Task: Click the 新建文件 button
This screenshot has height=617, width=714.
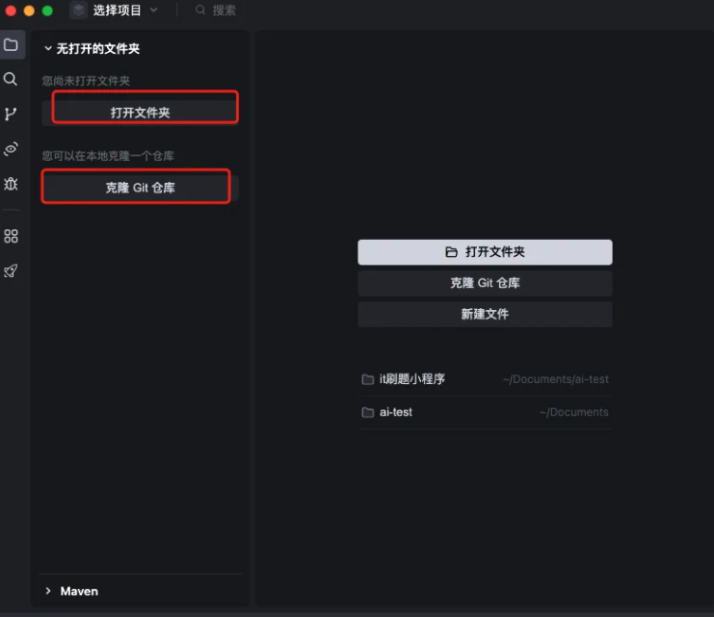Action: tap(485, 314)
